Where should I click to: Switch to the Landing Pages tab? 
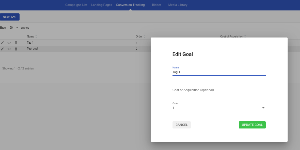102,5
